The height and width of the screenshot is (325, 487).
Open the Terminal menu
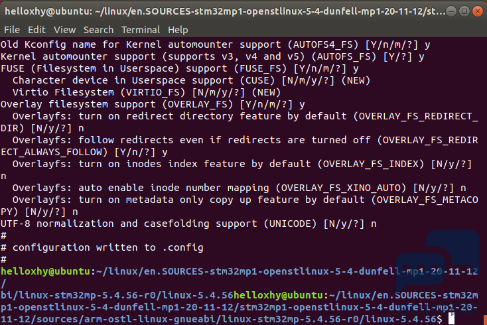[x=141, y=30]
